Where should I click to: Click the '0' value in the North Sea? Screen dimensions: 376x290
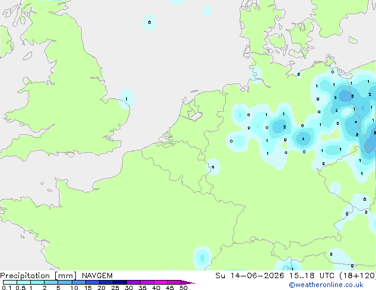pyautogui.click(x=149, y=22)
